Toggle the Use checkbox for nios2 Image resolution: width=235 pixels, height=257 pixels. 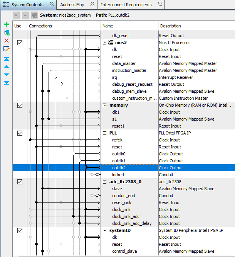click(x=20, y=43)
